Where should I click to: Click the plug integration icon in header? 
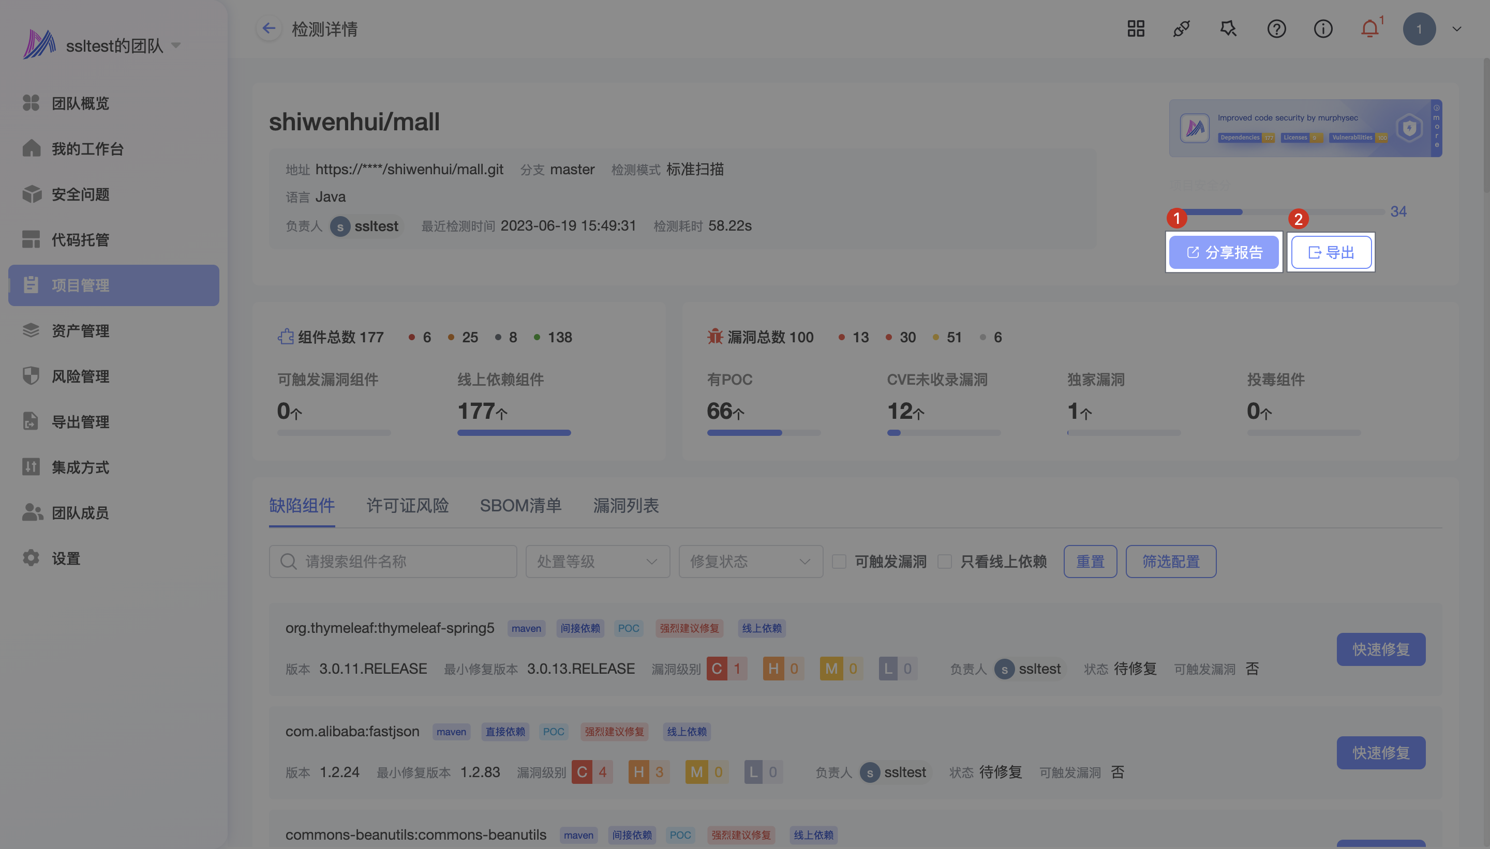1181,28
